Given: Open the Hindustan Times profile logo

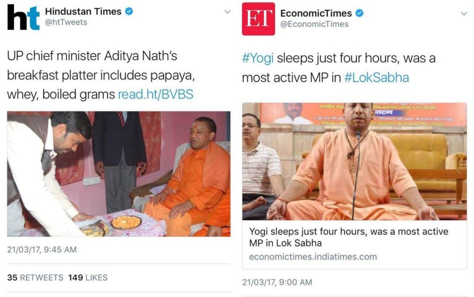Looking at the screenshot, I should coord(24,17).
